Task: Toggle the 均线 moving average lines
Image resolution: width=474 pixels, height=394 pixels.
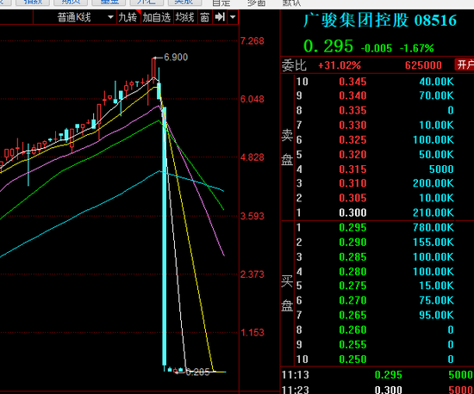Action: pyautogui.click(x=184, y=17)
